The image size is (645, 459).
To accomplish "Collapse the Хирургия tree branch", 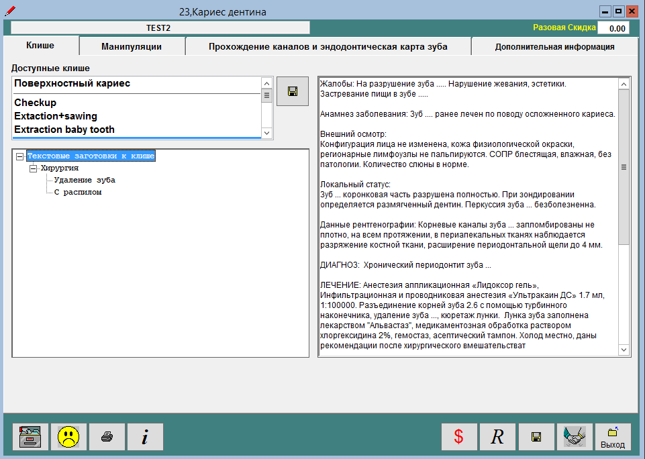I will [33, 168].
